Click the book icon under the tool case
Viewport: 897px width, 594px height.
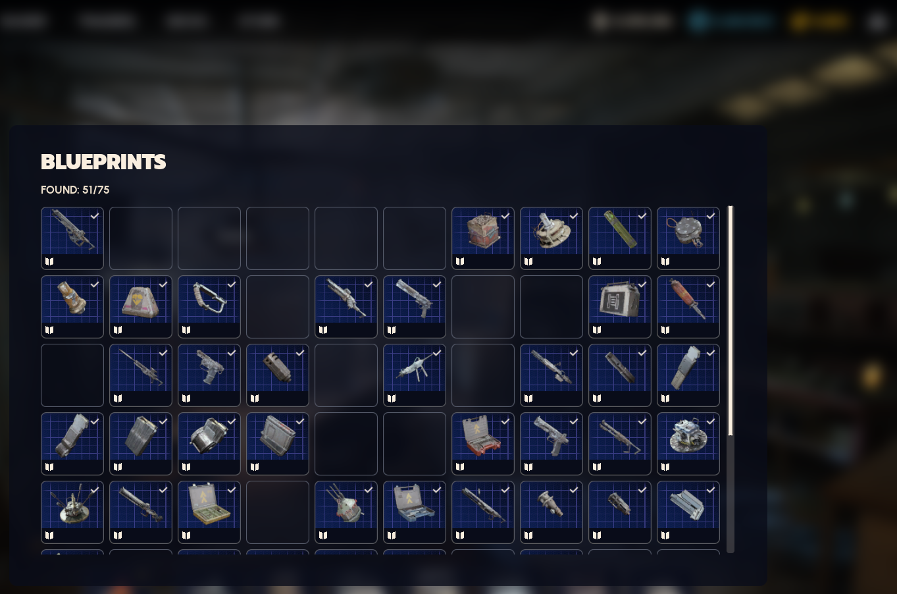point(460,467)
